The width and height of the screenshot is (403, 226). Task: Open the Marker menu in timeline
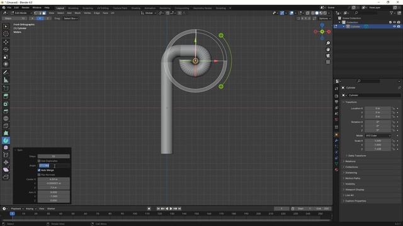coord(51,209)
